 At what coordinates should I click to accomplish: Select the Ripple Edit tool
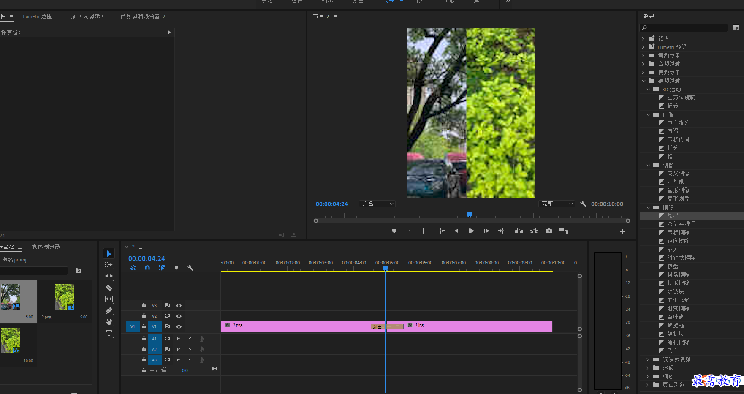tap(109, 276)
